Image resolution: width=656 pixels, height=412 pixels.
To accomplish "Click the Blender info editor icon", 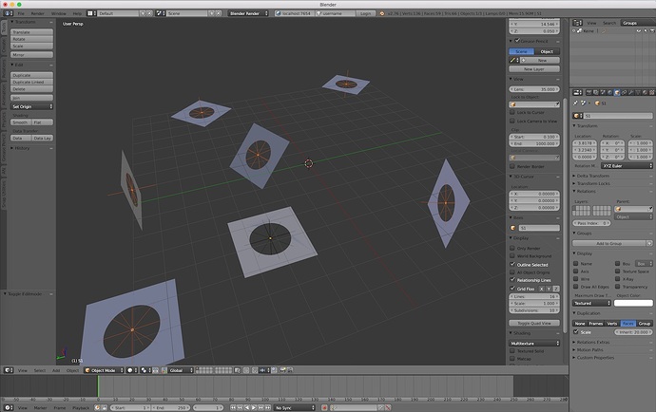I will [9, 13].
